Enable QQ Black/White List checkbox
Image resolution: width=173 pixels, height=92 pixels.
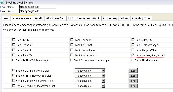(x=14, y=70)
